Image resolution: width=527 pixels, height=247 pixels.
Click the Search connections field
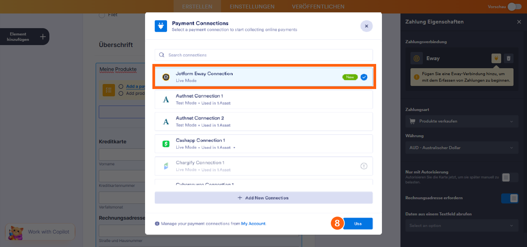(x=264, y=55)
